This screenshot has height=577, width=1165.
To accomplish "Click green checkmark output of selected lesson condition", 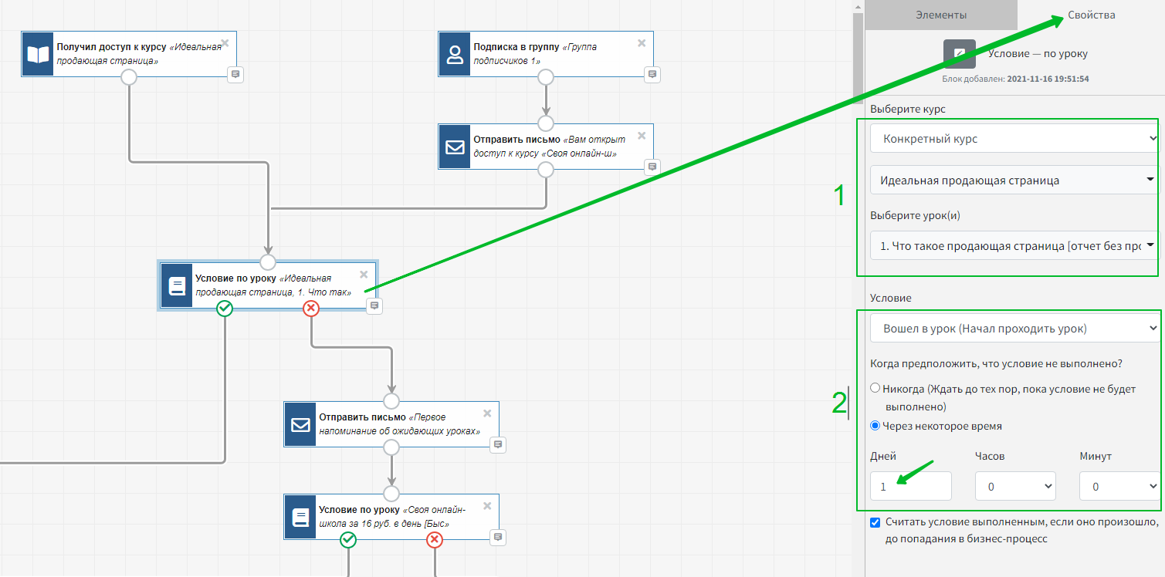I will point(225,309).
